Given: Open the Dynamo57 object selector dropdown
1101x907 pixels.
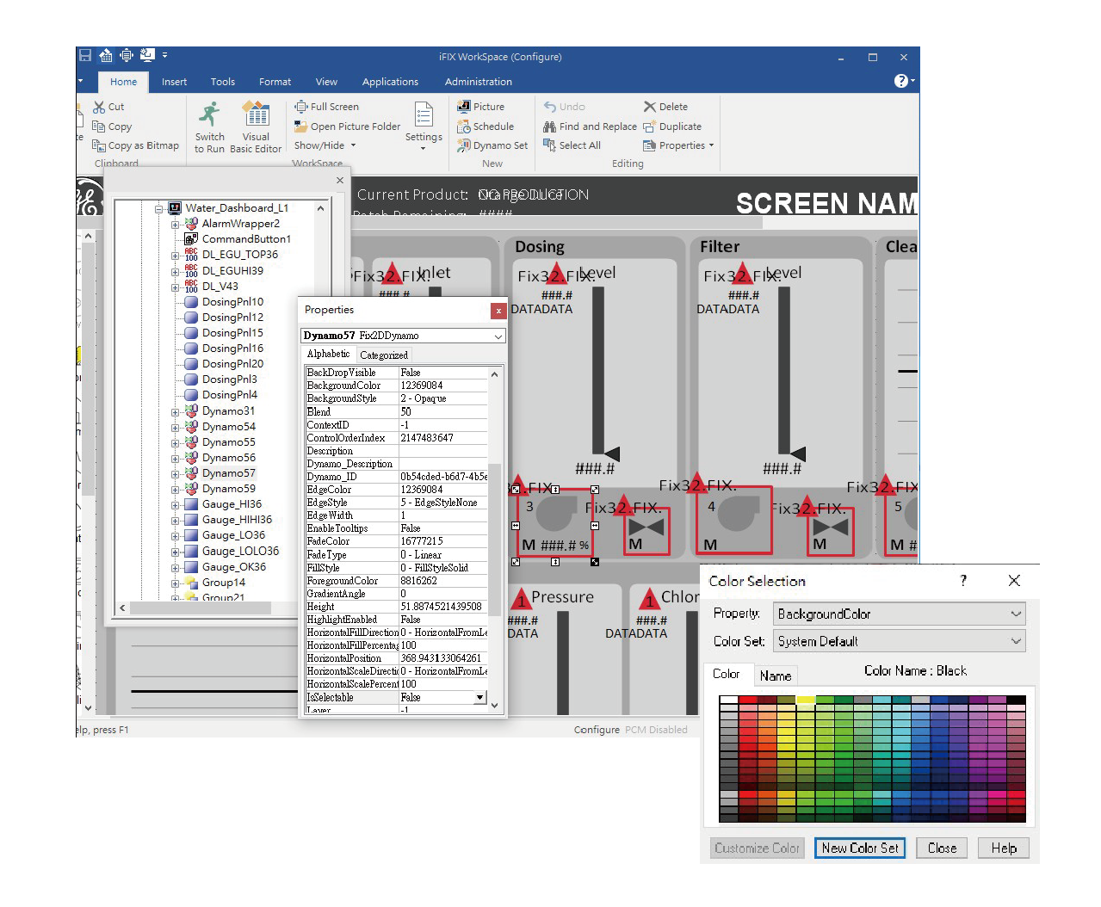Looking at the screenshot, I should pyautogui.click(x=498, y=336).
